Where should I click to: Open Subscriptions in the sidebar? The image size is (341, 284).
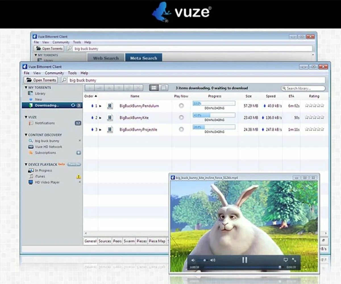pyautogui.click(x=45, y=153)
